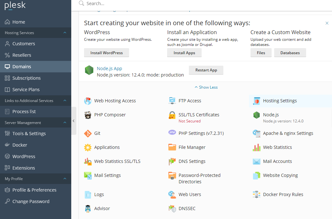The width and height of the screenshot is (332, 219).
Task: Go to Home in the sidebar
Action: click(35, 22)
